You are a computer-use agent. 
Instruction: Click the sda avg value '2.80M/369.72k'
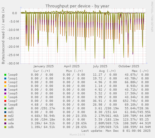pyautogui.click(x=107, y=123)
